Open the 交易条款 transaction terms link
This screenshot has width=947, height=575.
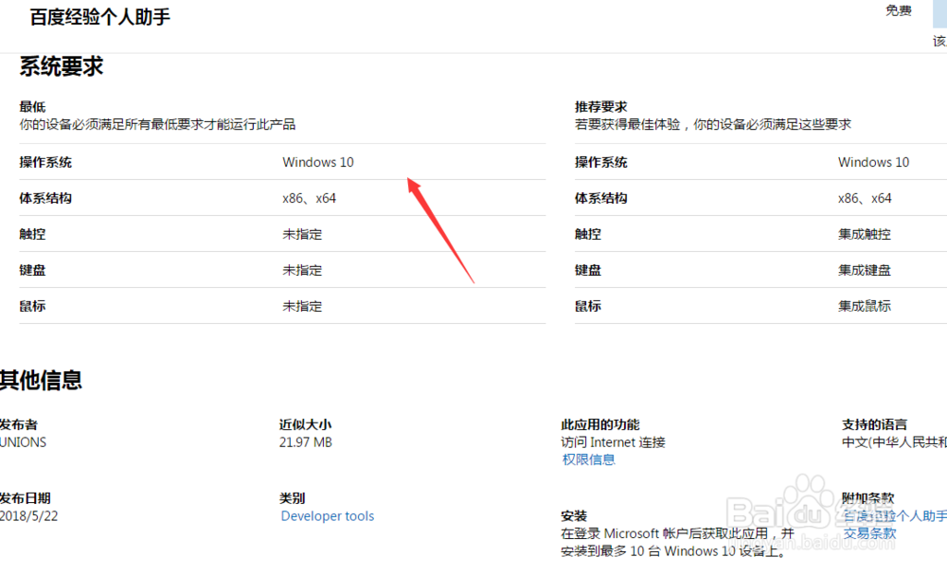coord(869,533)
